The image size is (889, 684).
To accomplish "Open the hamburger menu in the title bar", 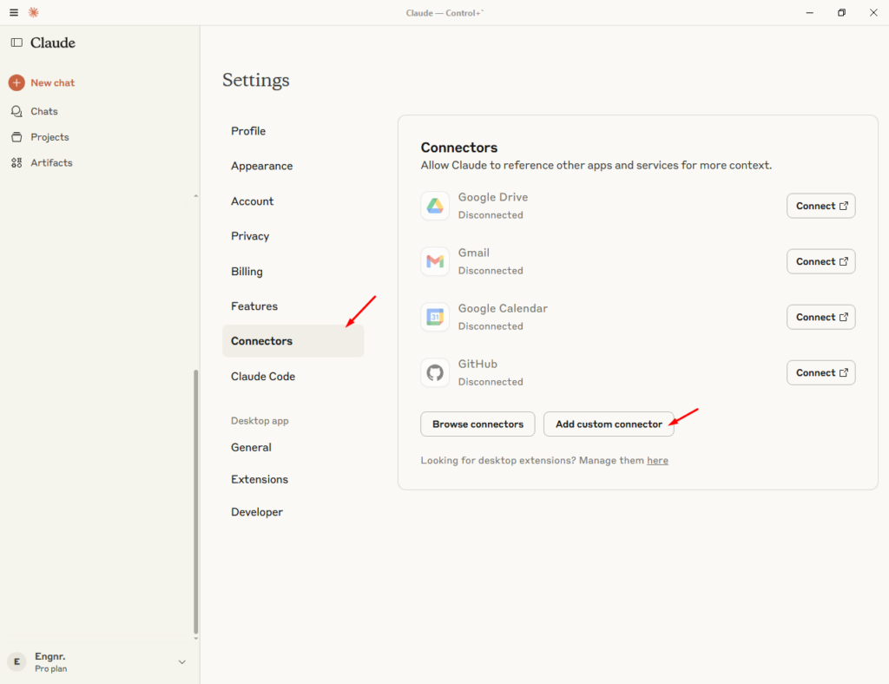I will (14, 12).
